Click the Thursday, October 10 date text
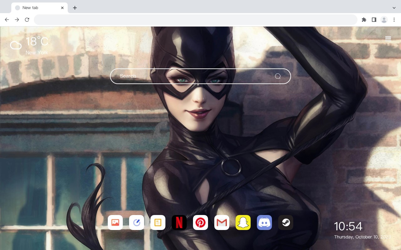401x250 pixels. [x=362, y=237]
